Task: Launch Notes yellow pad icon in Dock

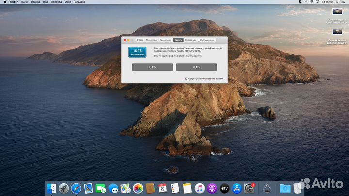Action: (x=187, y=188)
